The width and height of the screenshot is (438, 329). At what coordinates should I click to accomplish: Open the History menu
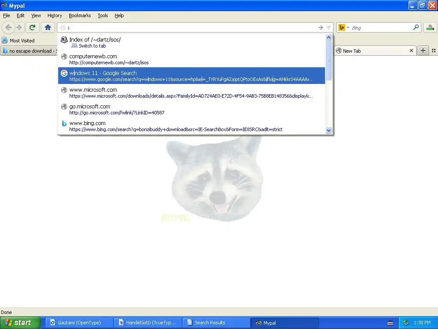point(55,16)
